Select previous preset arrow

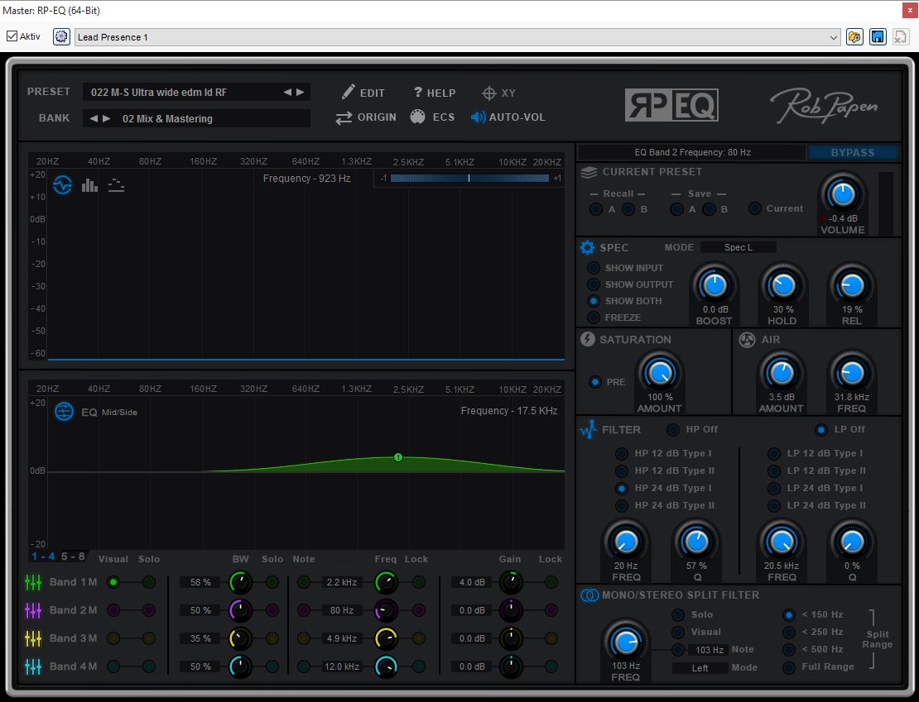(x=287, y=92)
